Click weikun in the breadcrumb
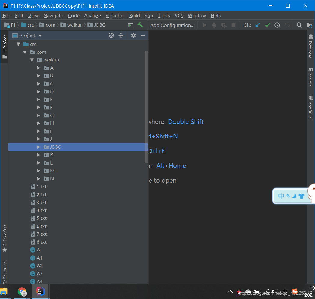 [x=72, y=25]
